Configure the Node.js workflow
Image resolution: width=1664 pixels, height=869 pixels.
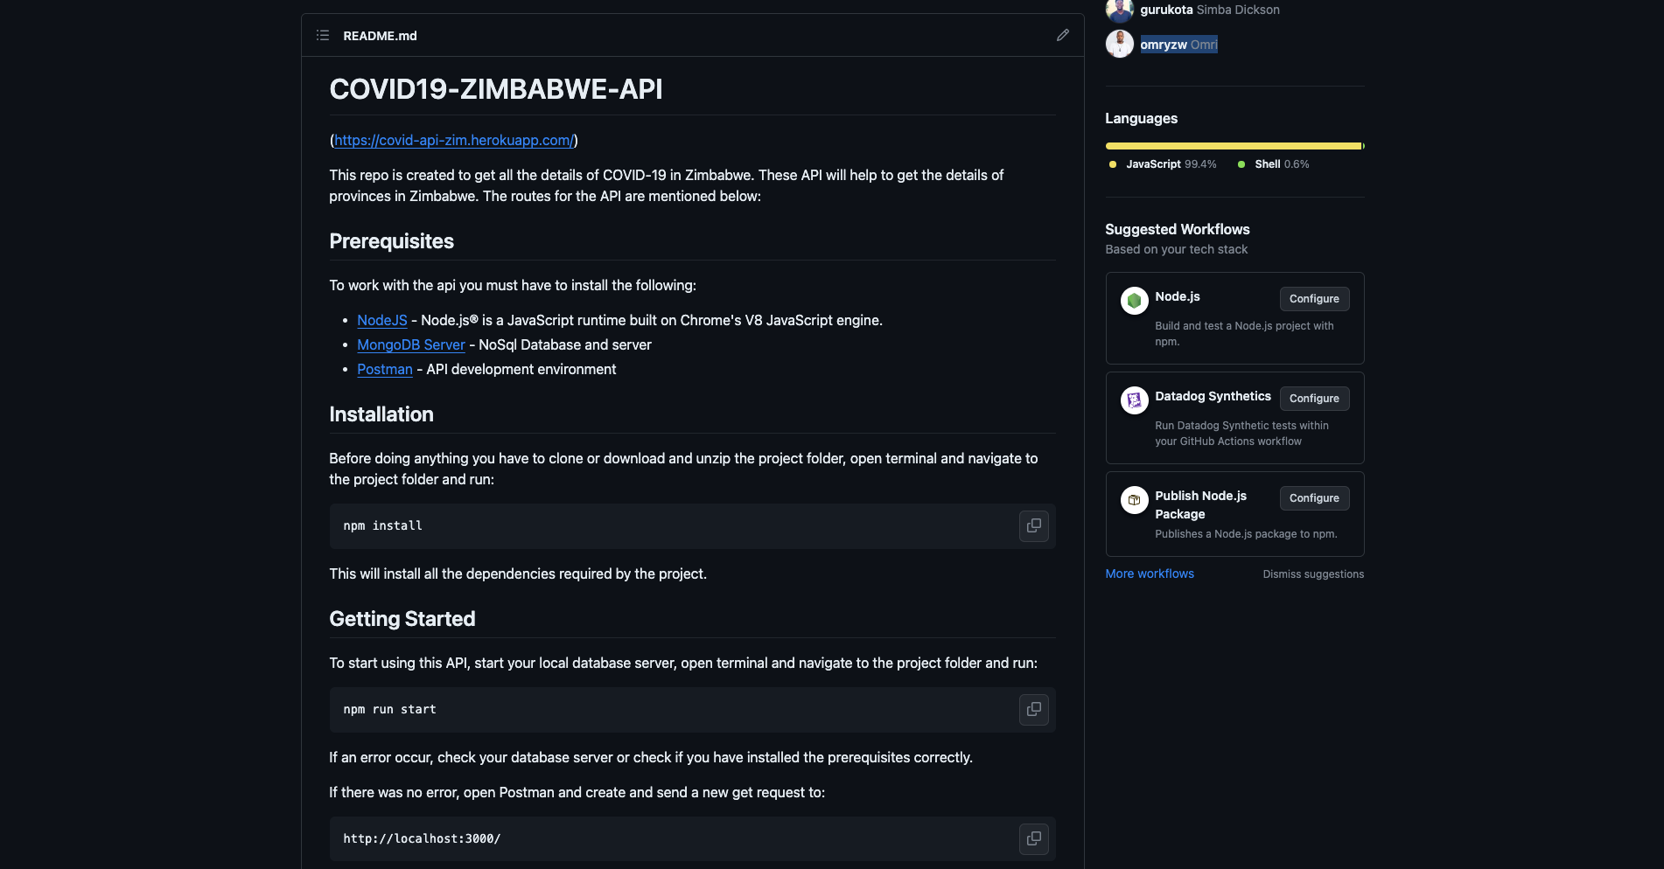point(1314,299)
